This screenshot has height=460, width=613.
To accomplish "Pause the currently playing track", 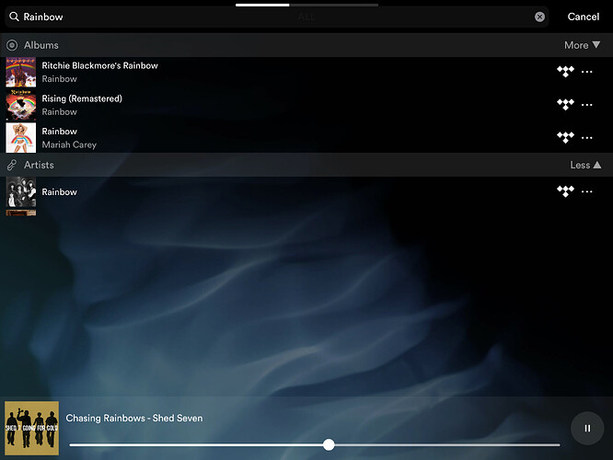I will (586, 428).
